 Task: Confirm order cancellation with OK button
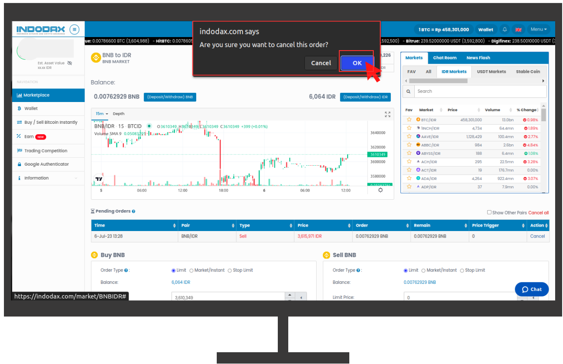tap(357, 63)
